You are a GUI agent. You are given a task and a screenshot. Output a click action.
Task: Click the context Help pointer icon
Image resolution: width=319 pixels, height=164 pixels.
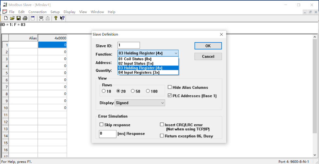tap(62, 18)
